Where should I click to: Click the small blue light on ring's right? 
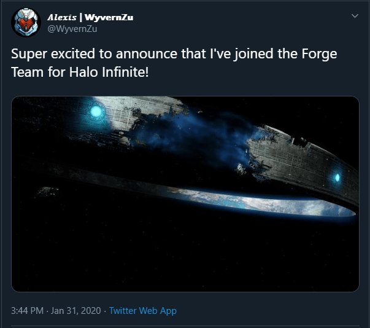pyautogui.click(x=336, y=178)
